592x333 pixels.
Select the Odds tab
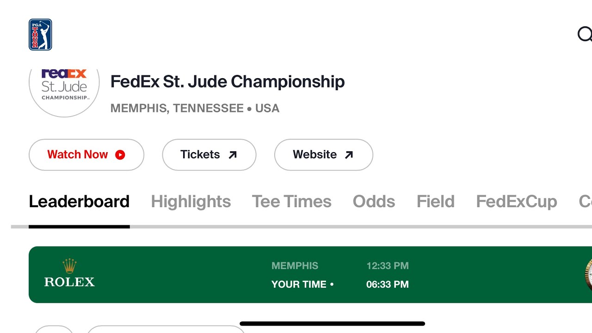[x=374, y=202]
